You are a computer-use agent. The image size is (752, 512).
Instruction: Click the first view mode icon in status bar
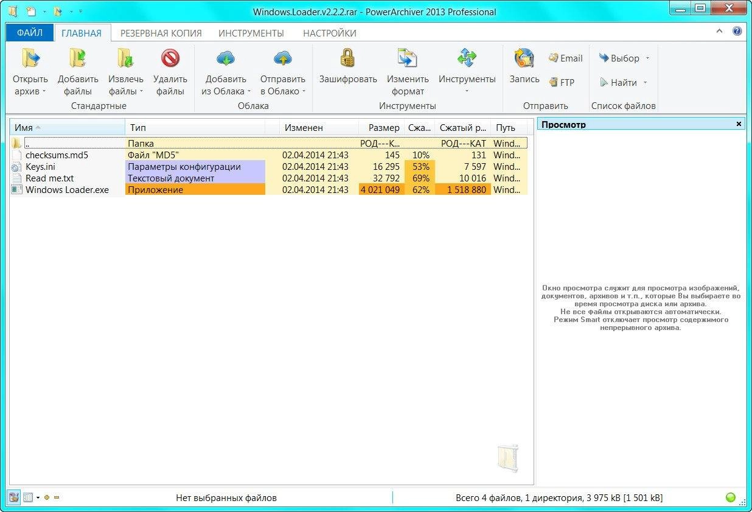[x=14, y=497]
